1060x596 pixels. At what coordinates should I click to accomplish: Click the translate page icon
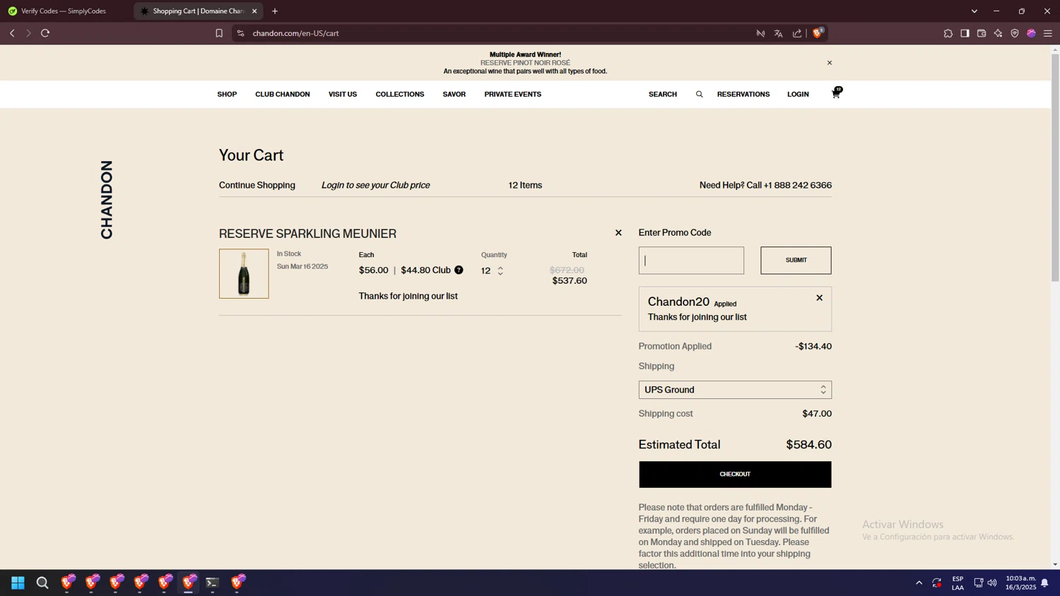778,33
